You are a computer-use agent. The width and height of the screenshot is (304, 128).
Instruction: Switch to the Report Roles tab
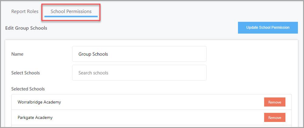point(25,12)
